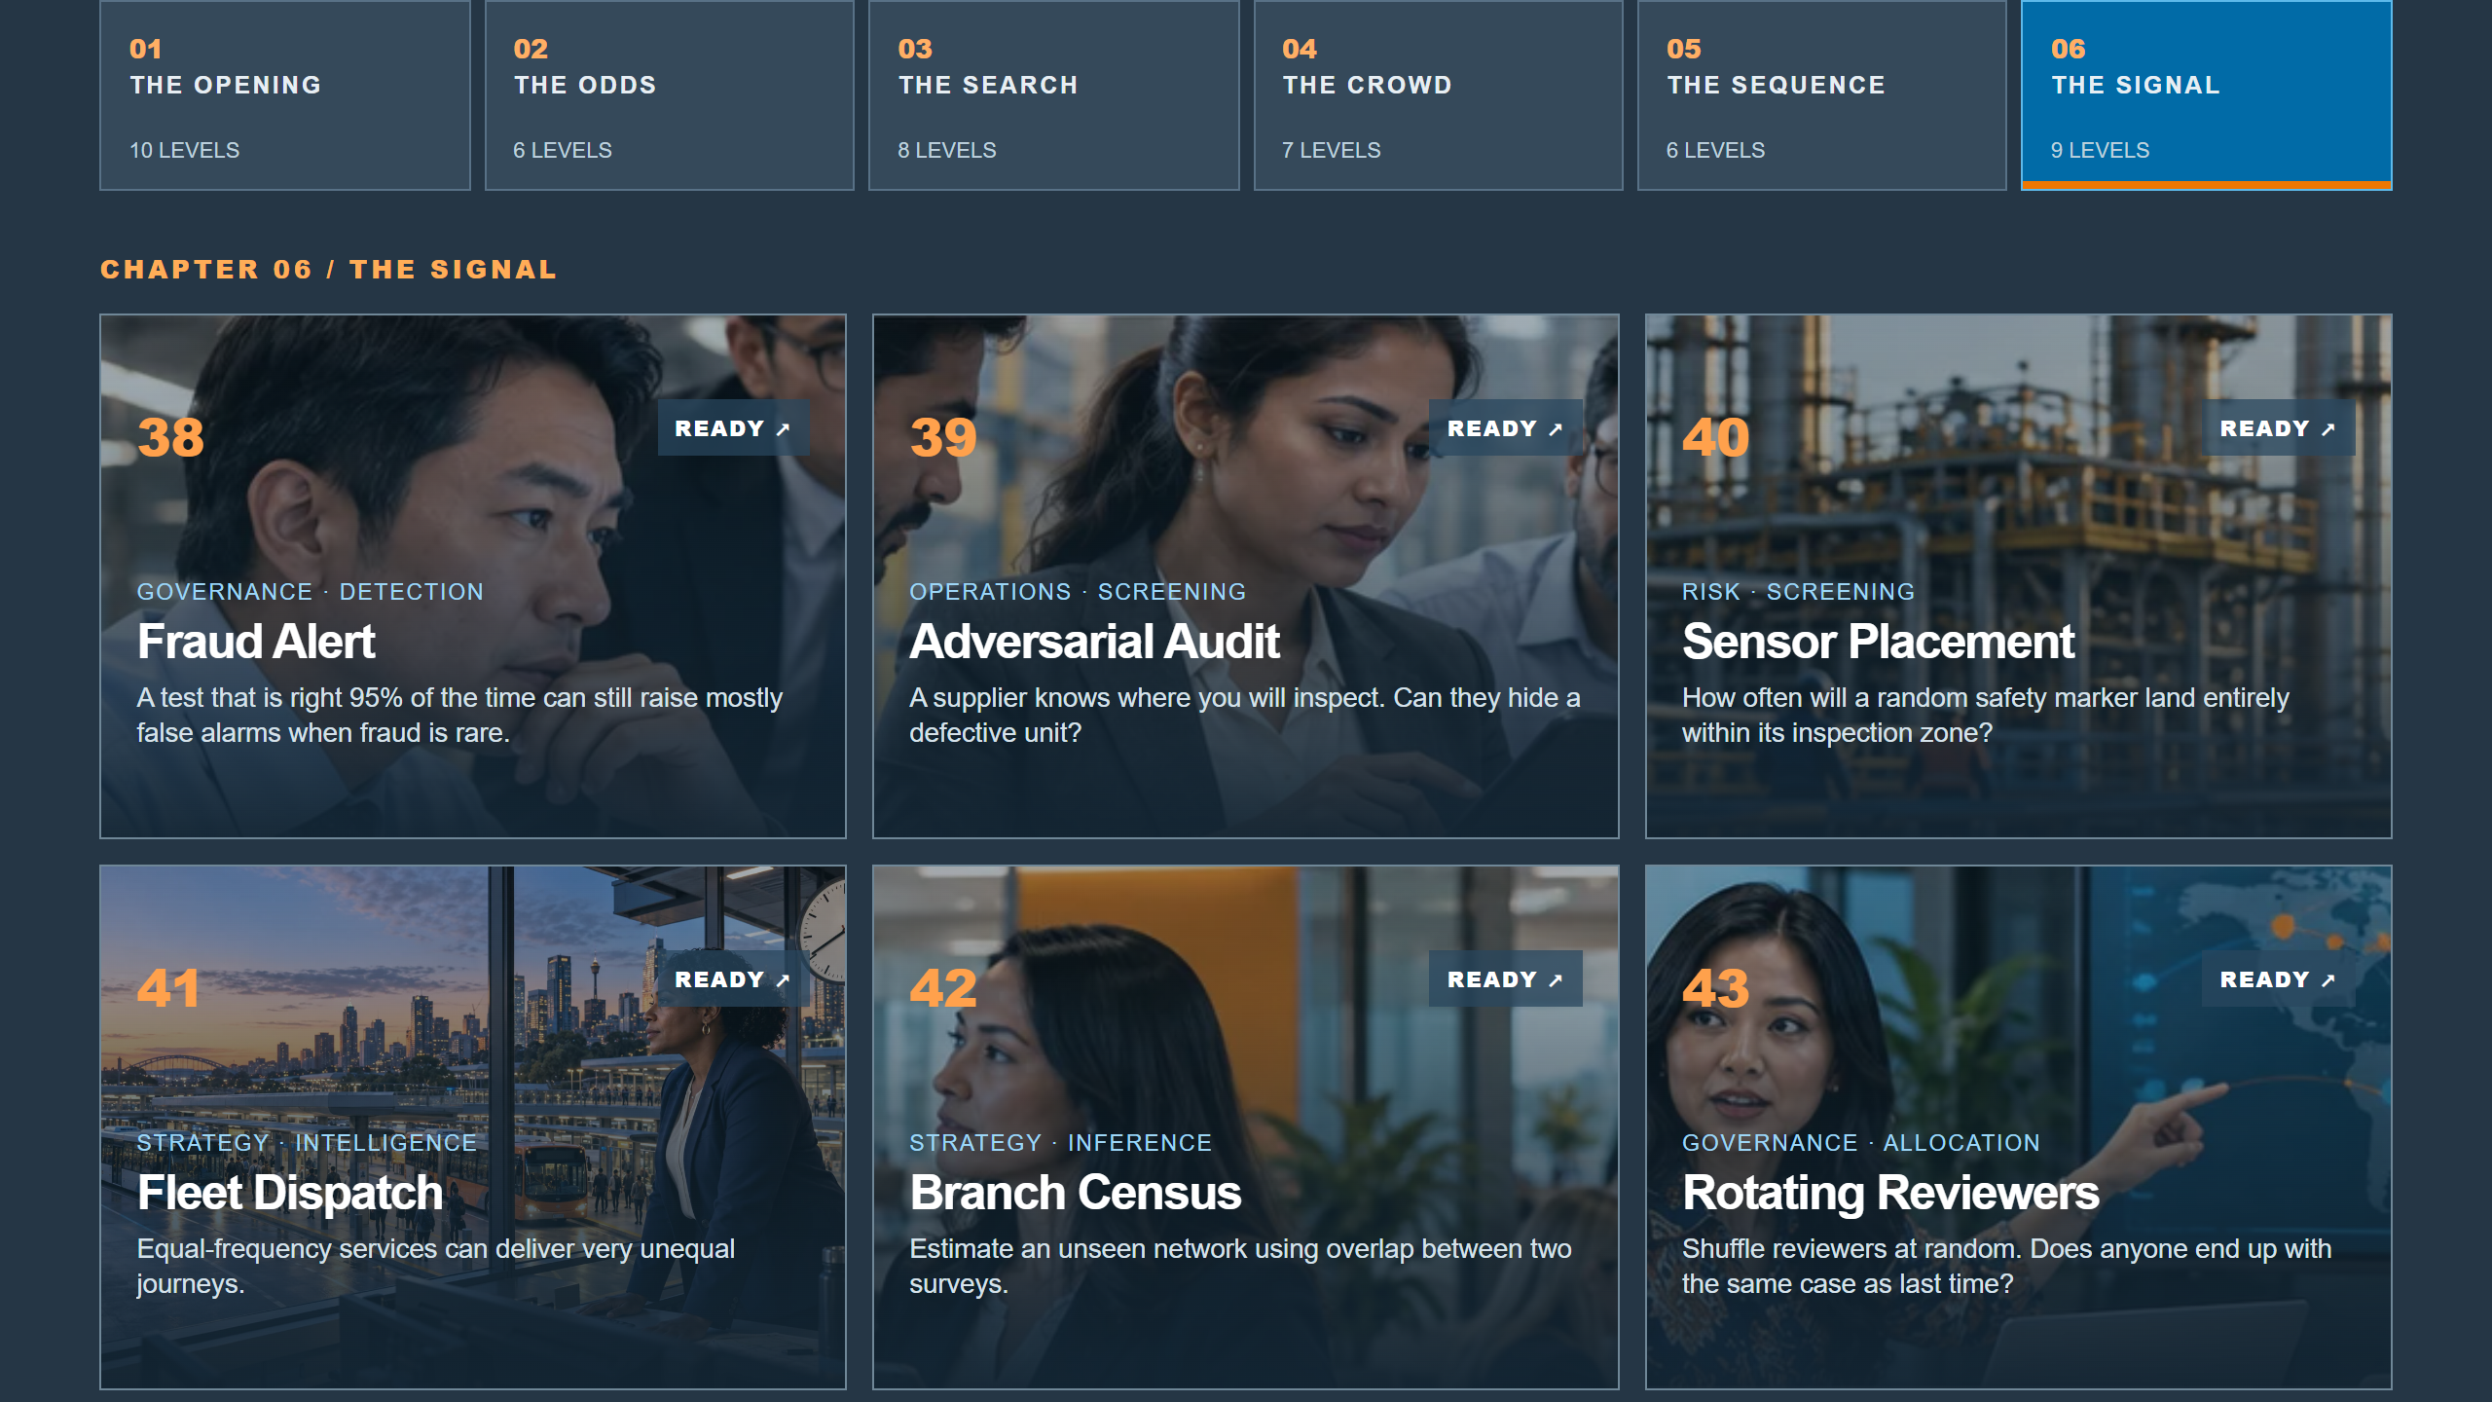Click the 'Governance · Allocation' category label
This screenshot has height=1402, width=2492.
point(1860,1143)
